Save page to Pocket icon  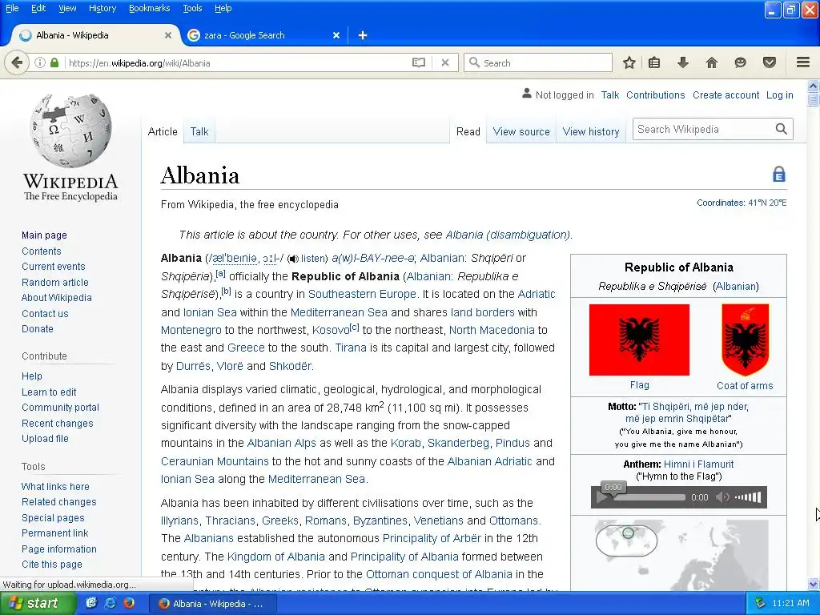click(770, 62)
